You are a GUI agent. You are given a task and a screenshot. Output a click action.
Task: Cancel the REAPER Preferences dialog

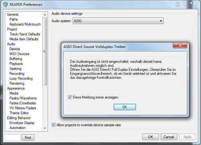tap(169, 137)
